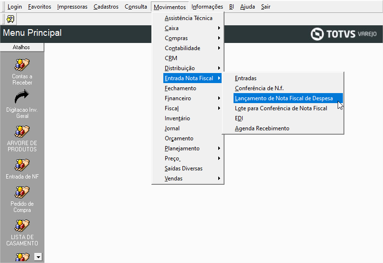Choose Saídas Diversas menu entry
The height and width of the screenshot is (263, 383).
coord(188,168)
